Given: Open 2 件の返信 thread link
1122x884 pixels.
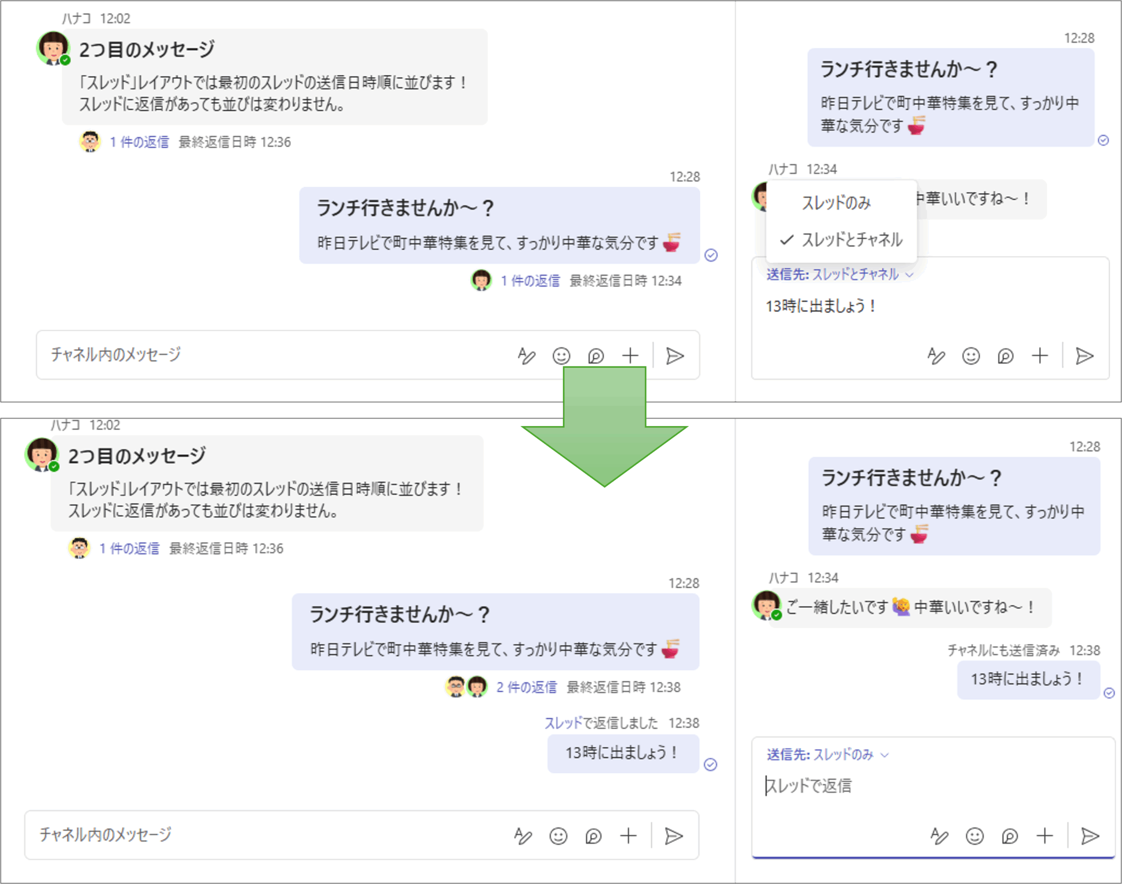Looking at the screenshot, I should click(x=526, y=687).
